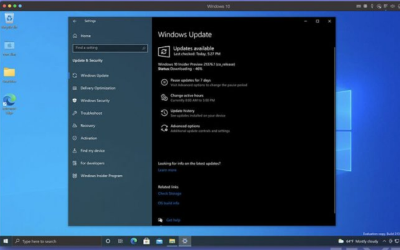This screenshot has height=250, width=400.
Task: Click the Delivery Optimization icon
Action: pyautogui.click(x=74, y=88)
